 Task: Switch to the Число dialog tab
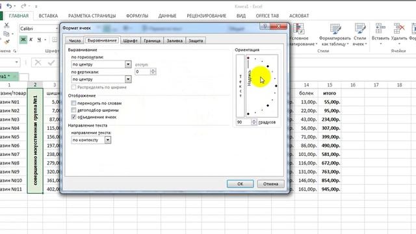point(75,40)
